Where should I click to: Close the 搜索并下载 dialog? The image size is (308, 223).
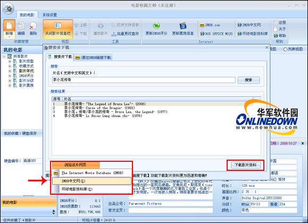pyautogui.click(x=267, y=47)
